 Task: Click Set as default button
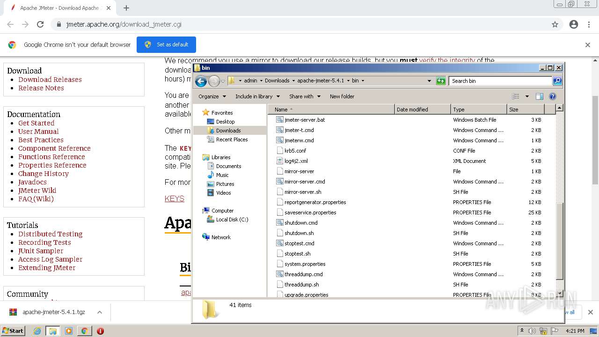166,44
